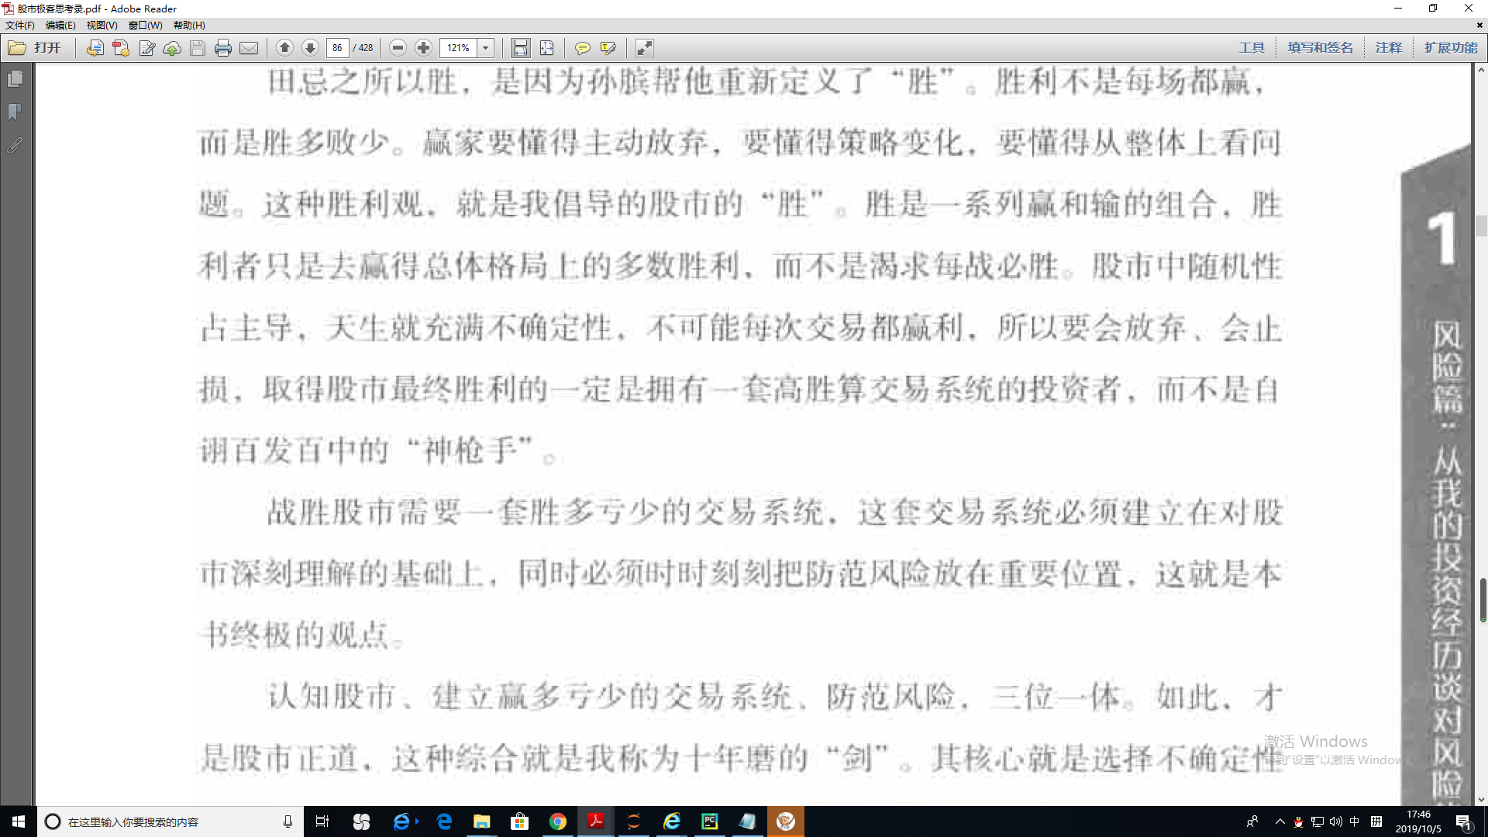This screenshot has width=1488, height=837.
Task: Open the 编辑(E) menu
Action: click(60, 26)
